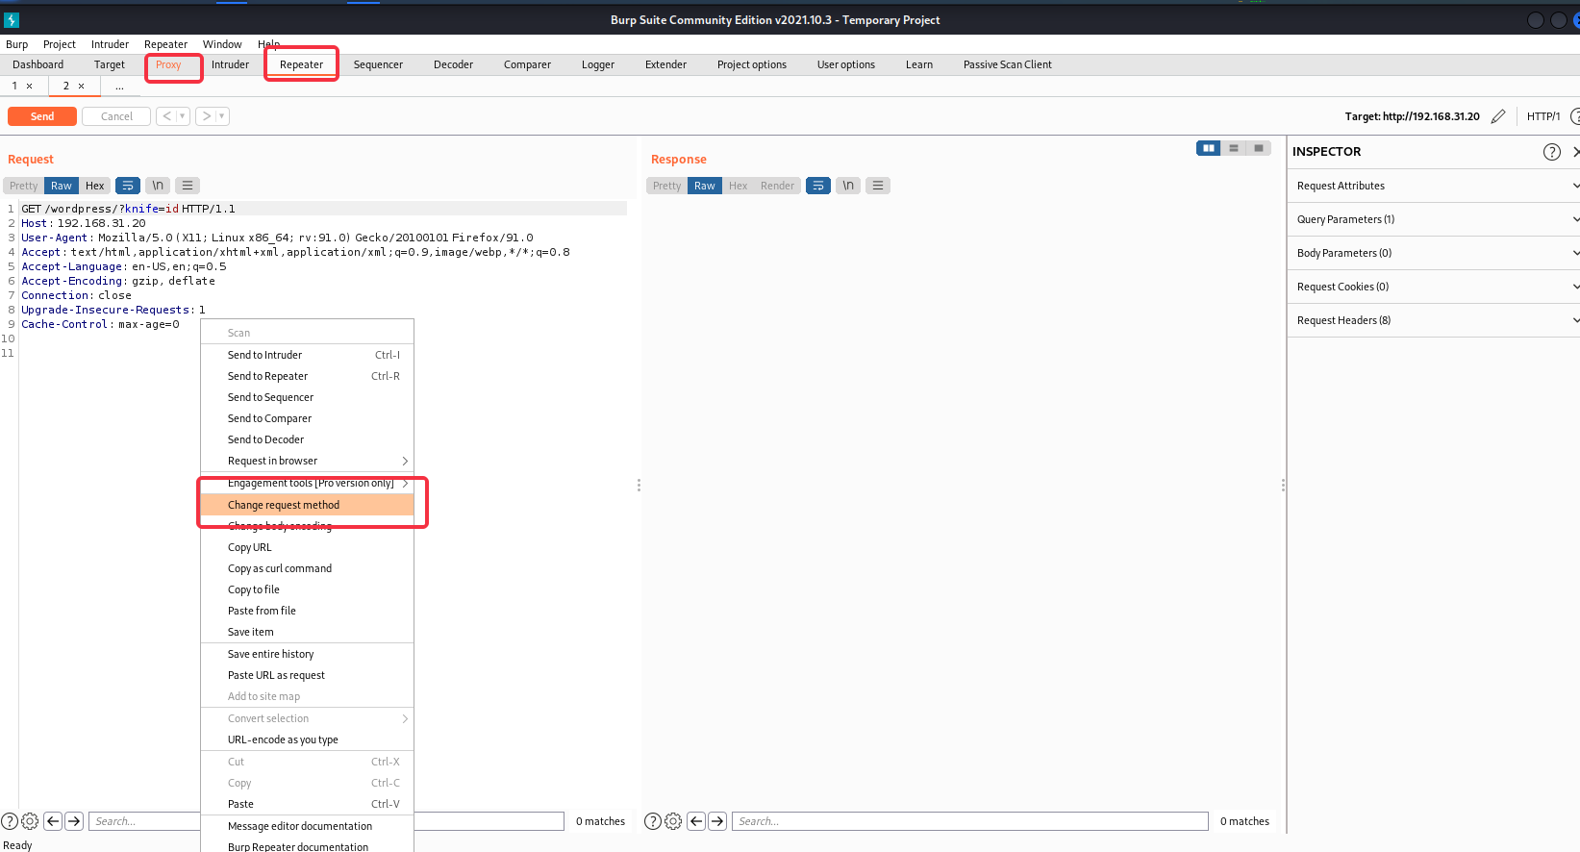Go to previous Request search match
Screen dimensions: 1580x852
(x=53, y=821)
